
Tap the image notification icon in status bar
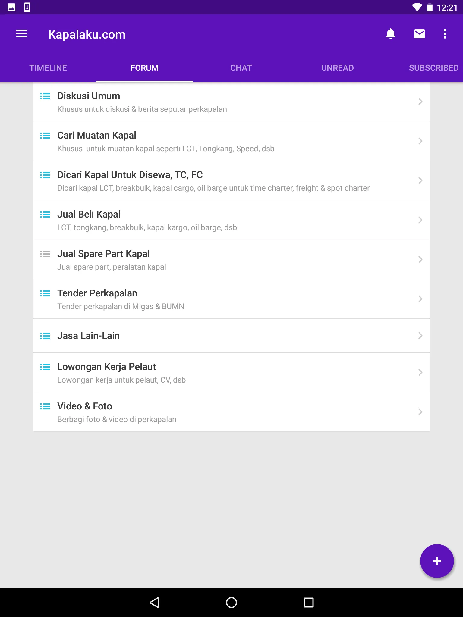11,7
